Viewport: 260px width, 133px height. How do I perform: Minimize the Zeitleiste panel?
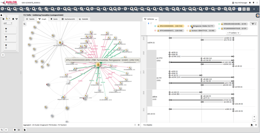coord(156,19)
